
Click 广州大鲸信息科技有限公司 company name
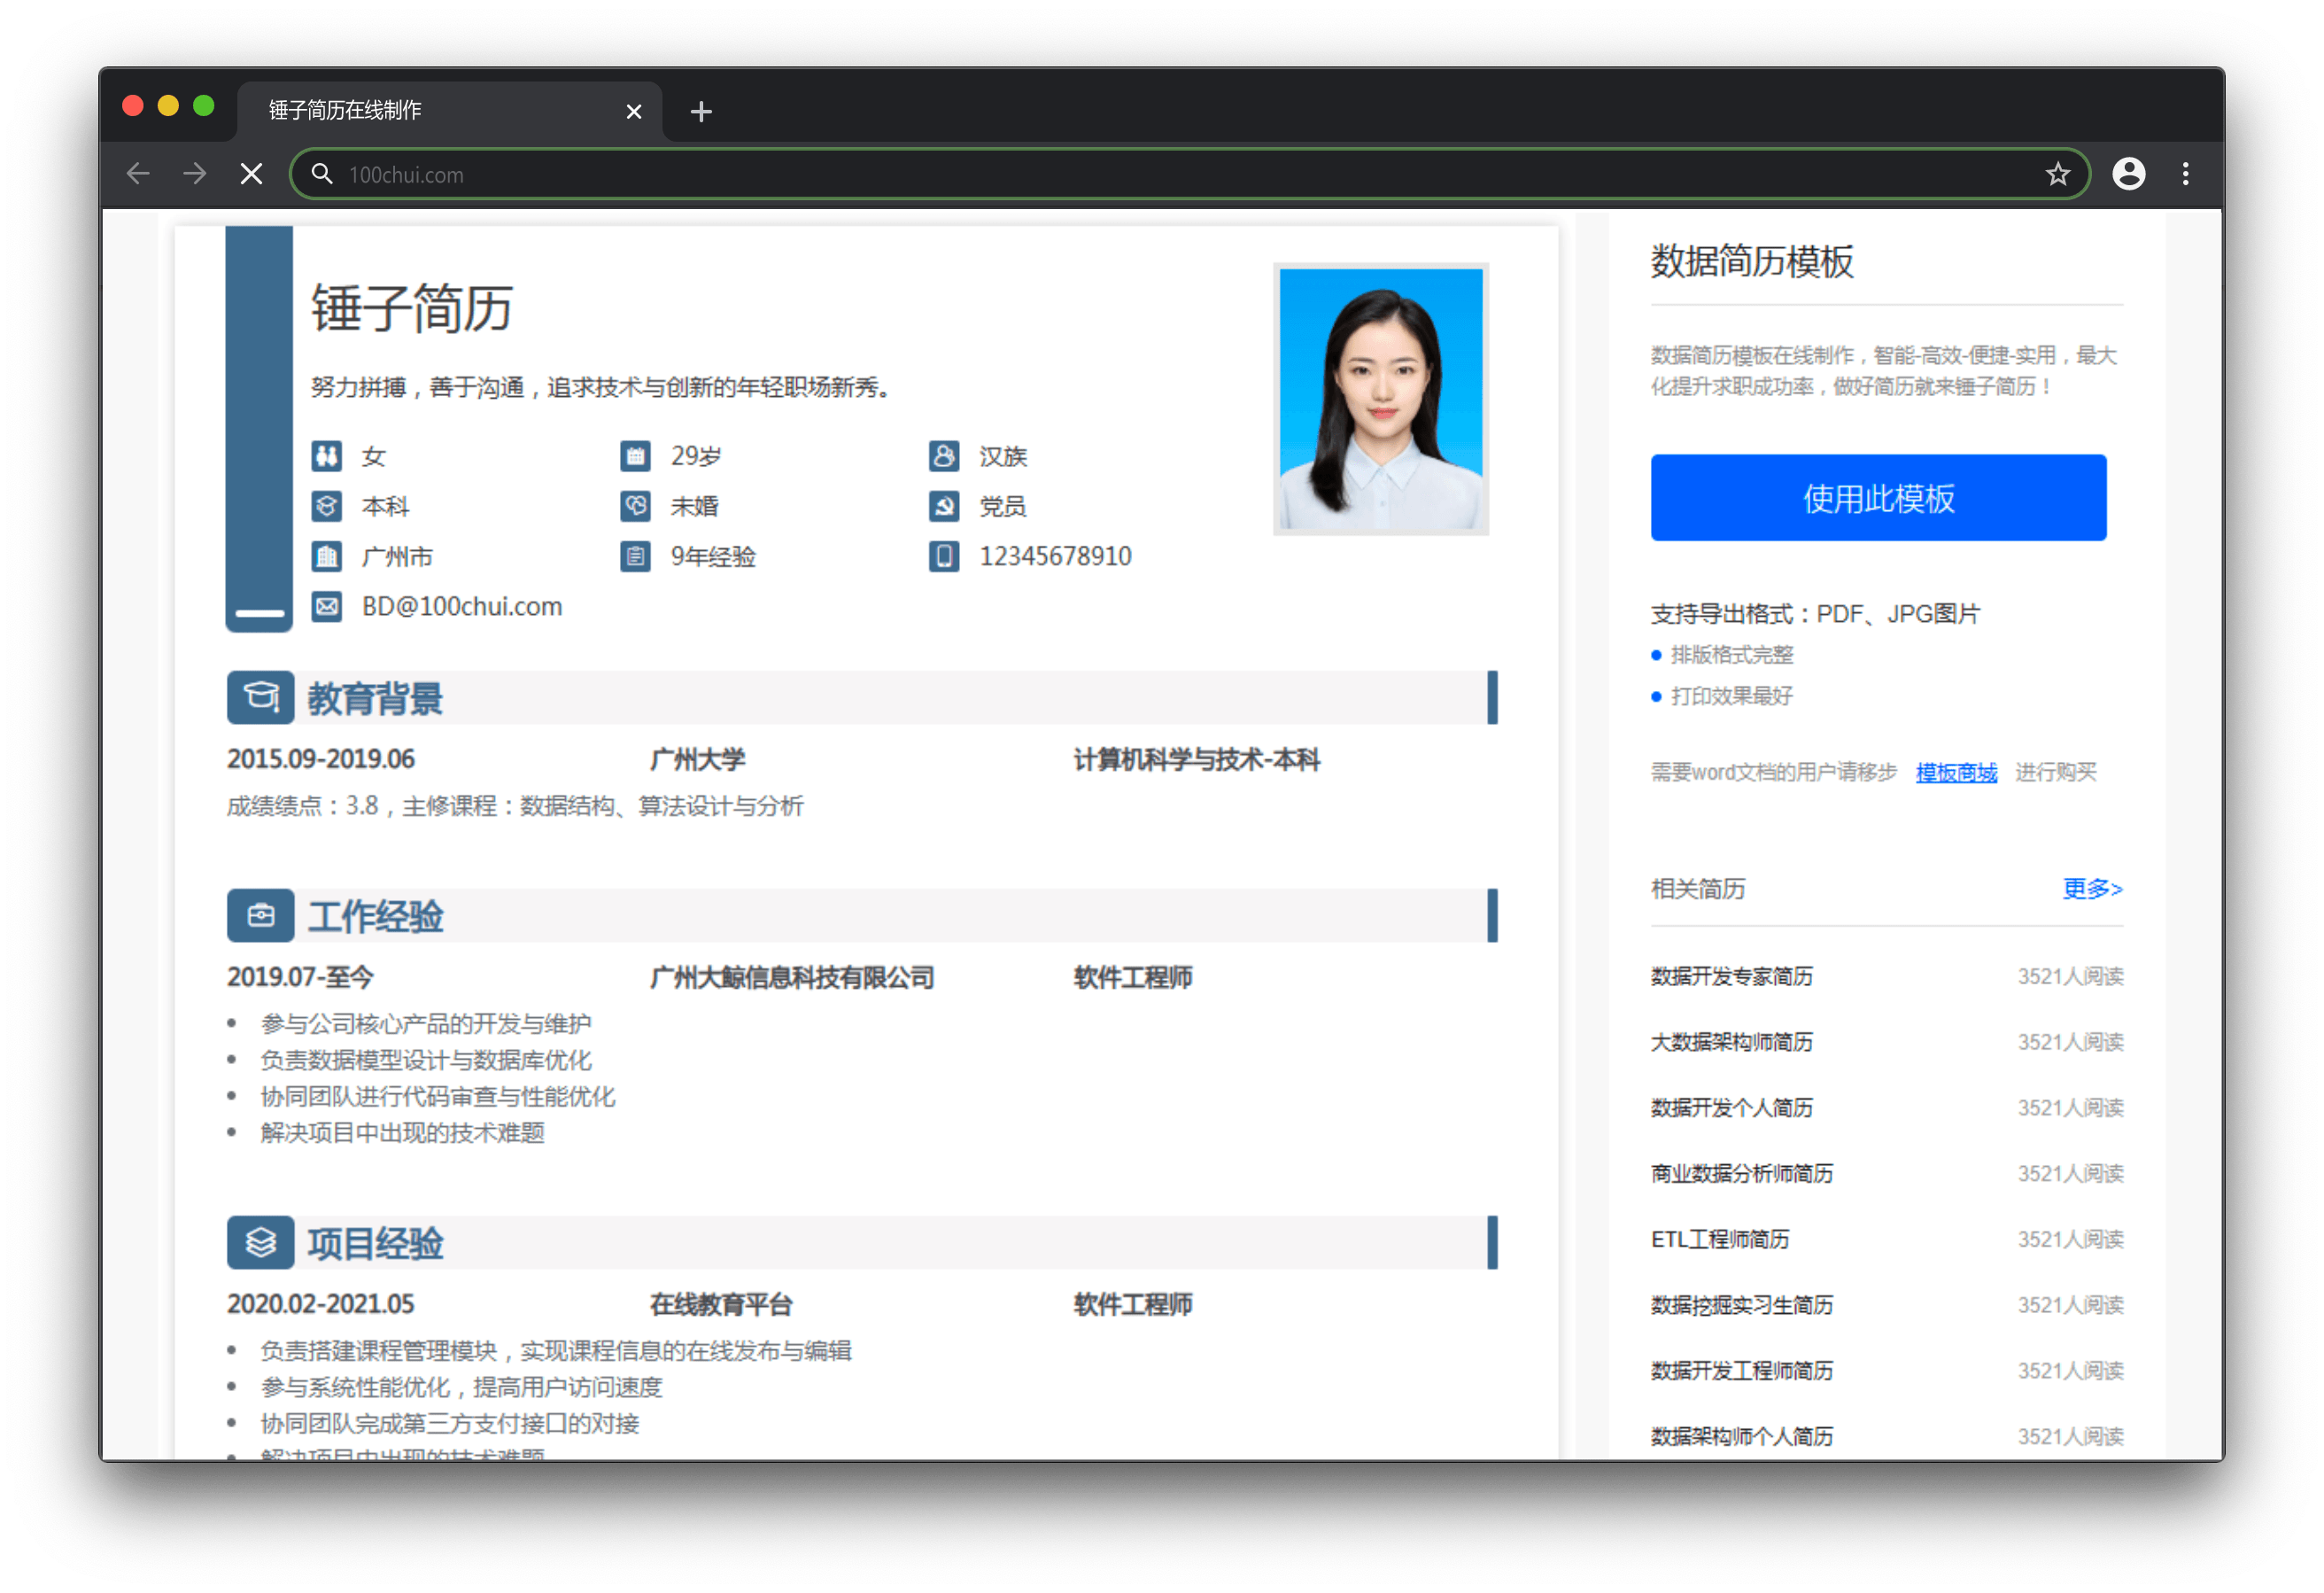point(792,977)
